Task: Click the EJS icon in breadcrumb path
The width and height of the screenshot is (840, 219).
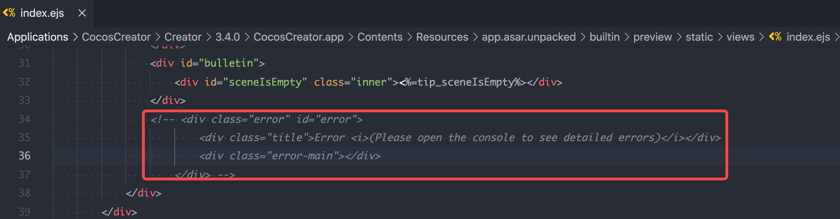Action: (775, 36)
